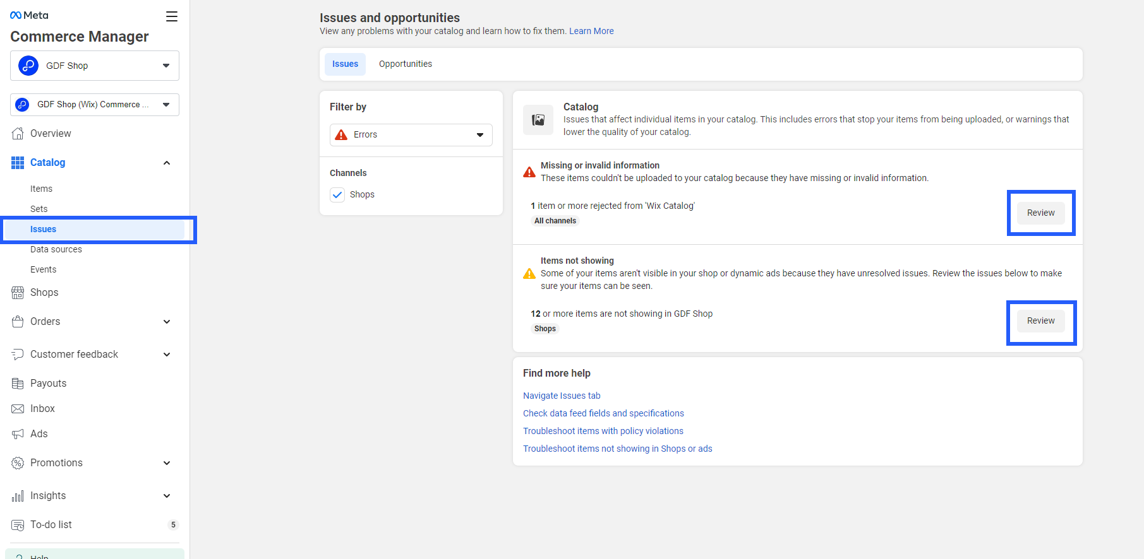Open Overview via its house icon
The image size is (1144, 559).
pos(18,134)
